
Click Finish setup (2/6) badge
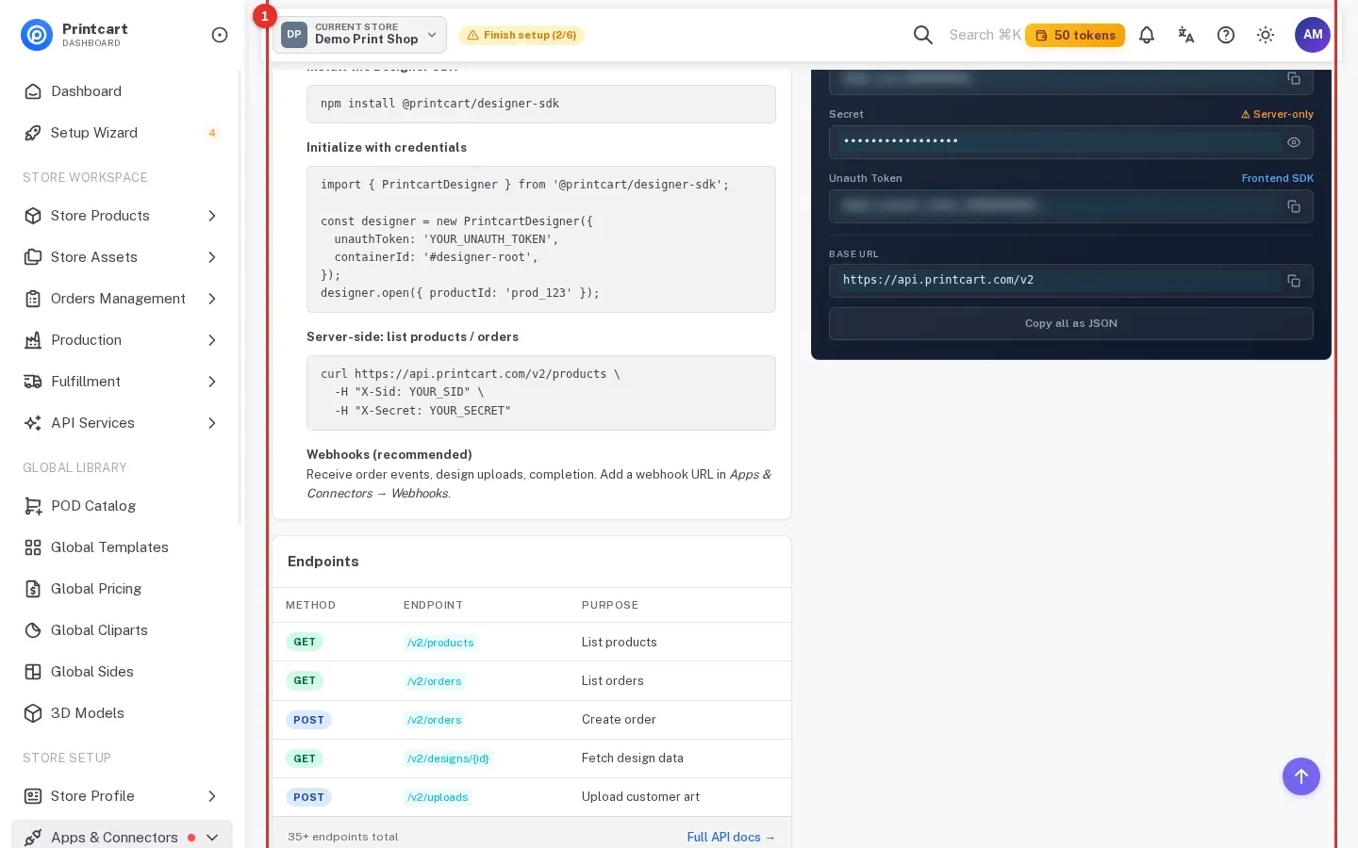[x=522, y=35]
